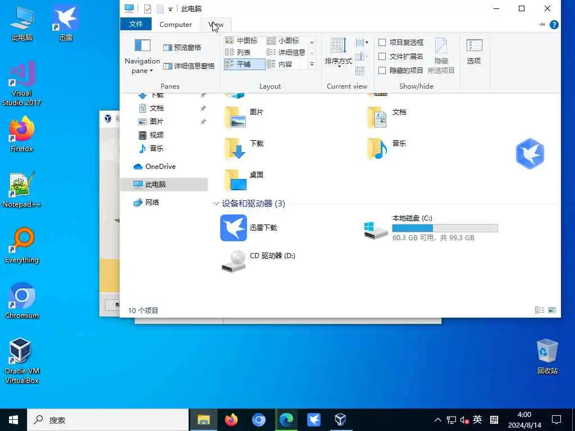
Task: Select the 迅雷下载 device item
Action: coord(249,228)
